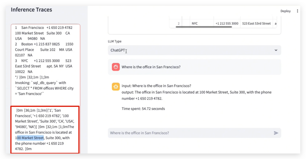Click the LLM Type label
The width and height of the screenshot is (306, 159).
point(114,41)
